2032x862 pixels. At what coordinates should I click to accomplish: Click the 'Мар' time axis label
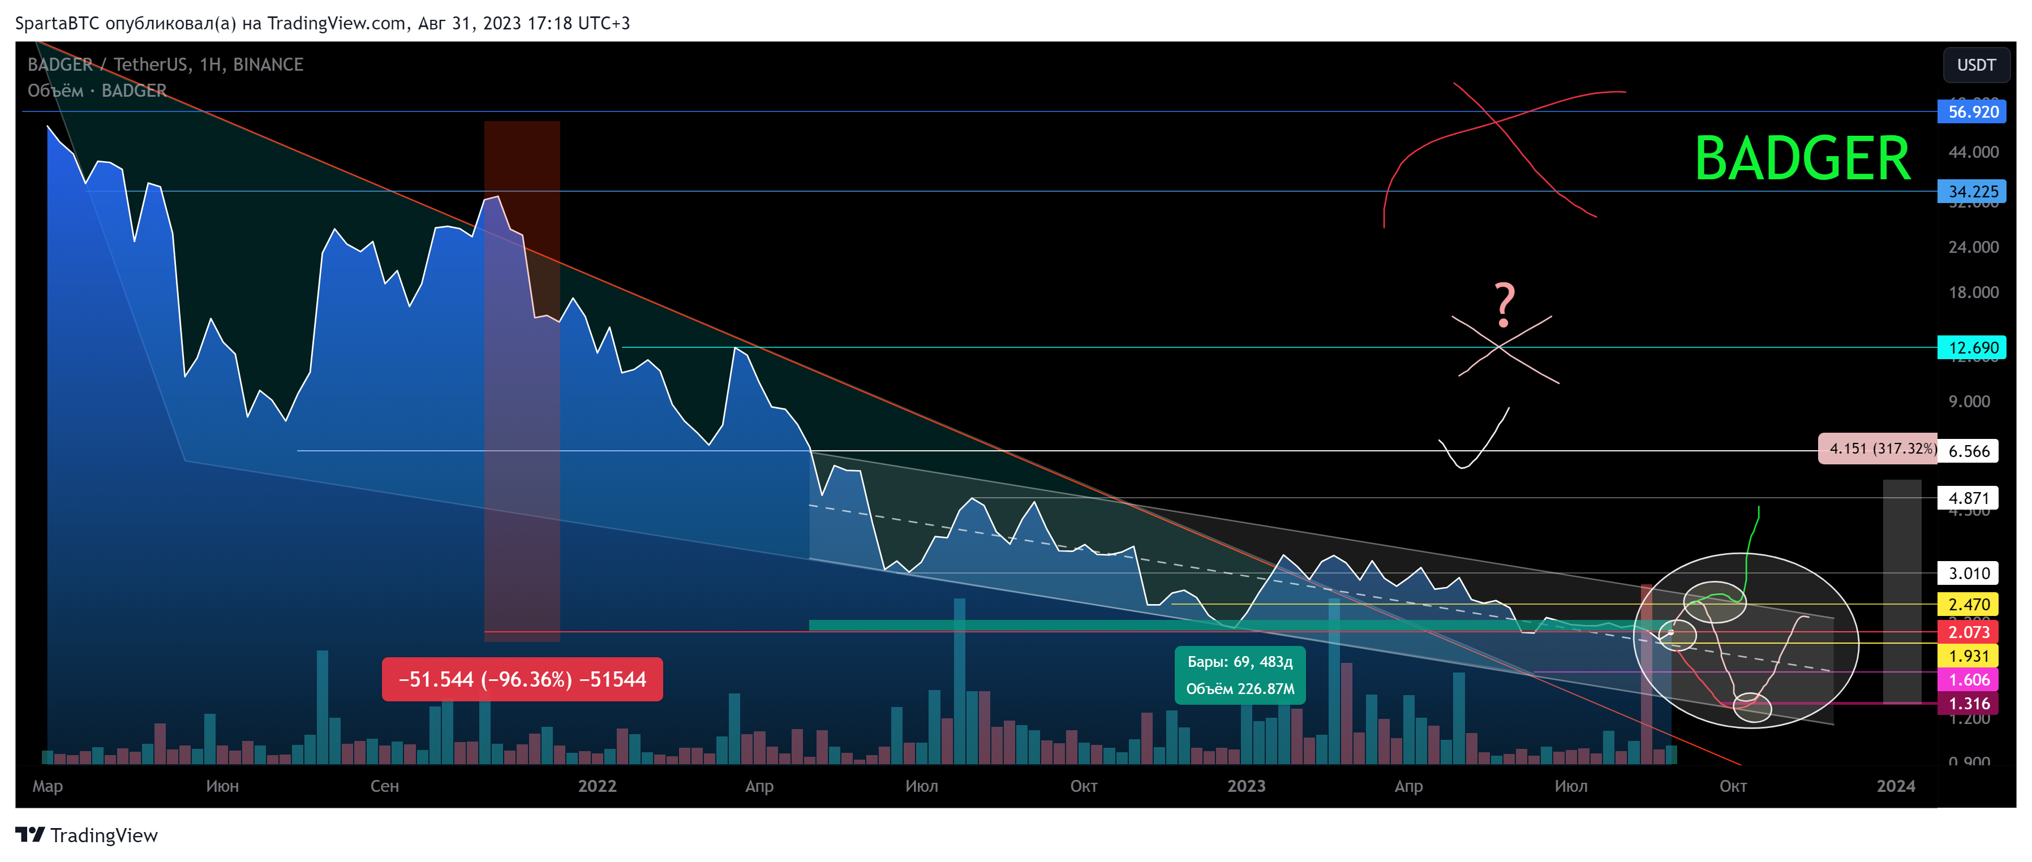tap(48, 786)
